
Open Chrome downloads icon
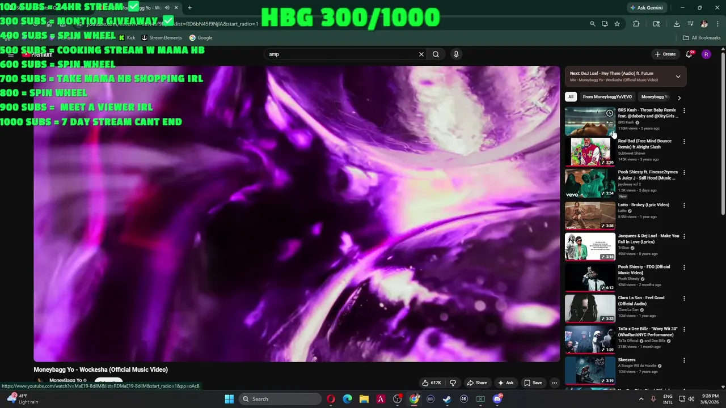[x=677, y=24]
